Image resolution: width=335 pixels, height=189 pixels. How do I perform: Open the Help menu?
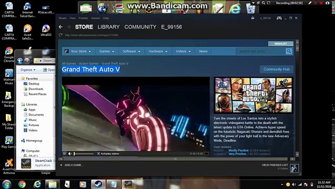(106, 18)
